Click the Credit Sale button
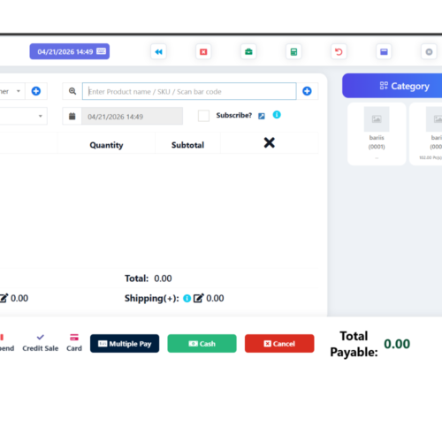Screen dimensions: 442x442 coord(41,343)
